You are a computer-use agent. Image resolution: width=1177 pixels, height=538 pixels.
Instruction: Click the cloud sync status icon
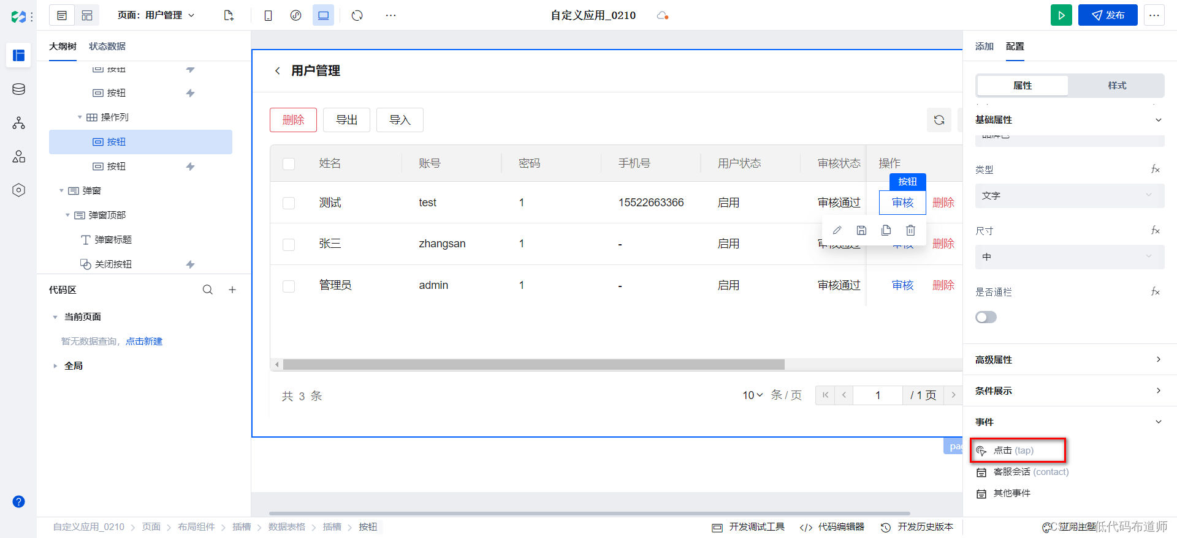tap(662, 15)
